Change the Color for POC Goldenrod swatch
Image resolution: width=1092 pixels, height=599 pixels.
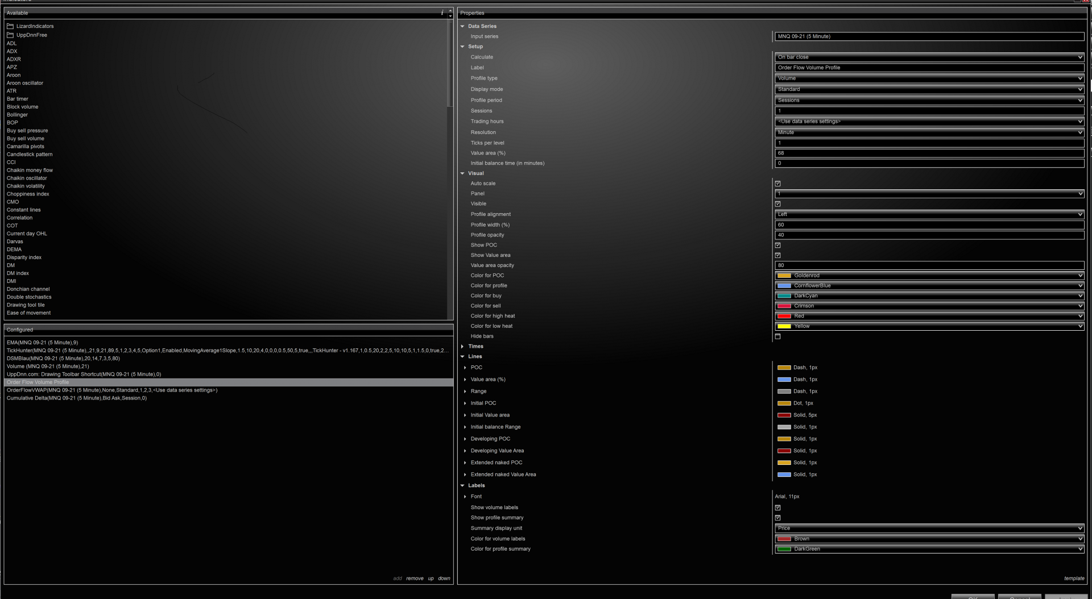[784, 276]
